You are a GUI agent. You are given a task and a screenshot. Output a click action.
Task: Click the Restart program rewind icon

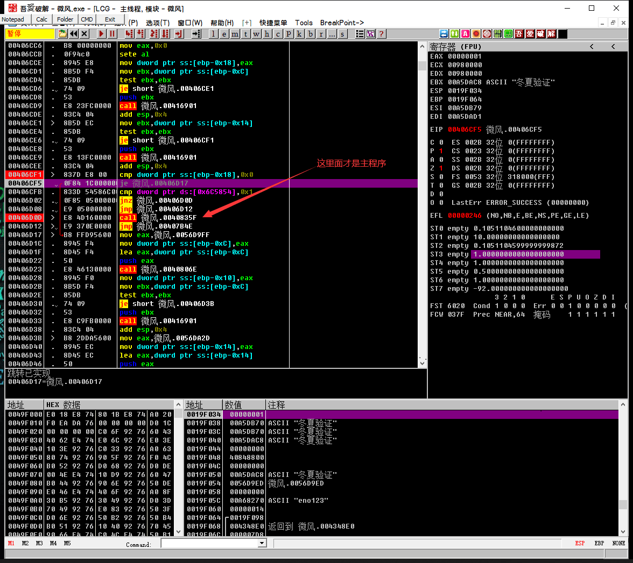coord(73,34)
